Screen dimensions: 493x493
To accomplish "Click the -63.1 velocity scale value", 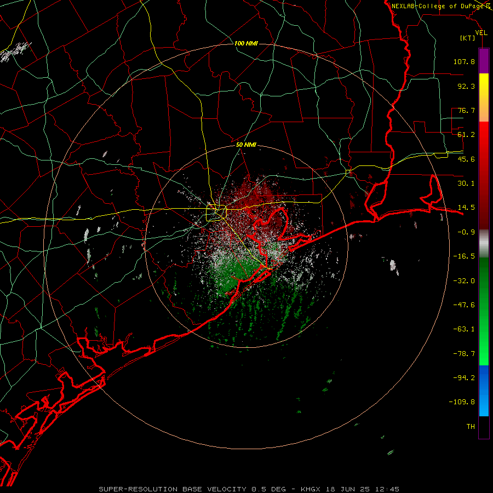I will 464,329.
